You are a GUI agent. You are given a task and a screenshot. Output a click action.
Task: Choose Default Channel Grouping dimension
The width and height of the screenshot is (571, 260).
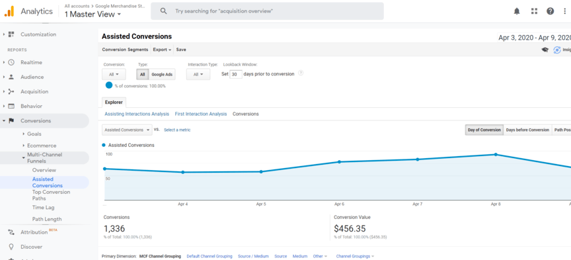tap(209, 256)
